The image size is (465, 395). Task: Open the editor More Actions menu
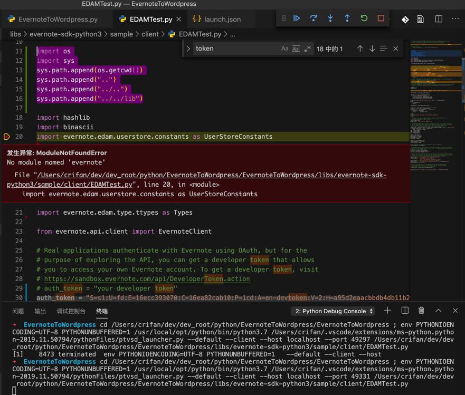coord(455,18)
